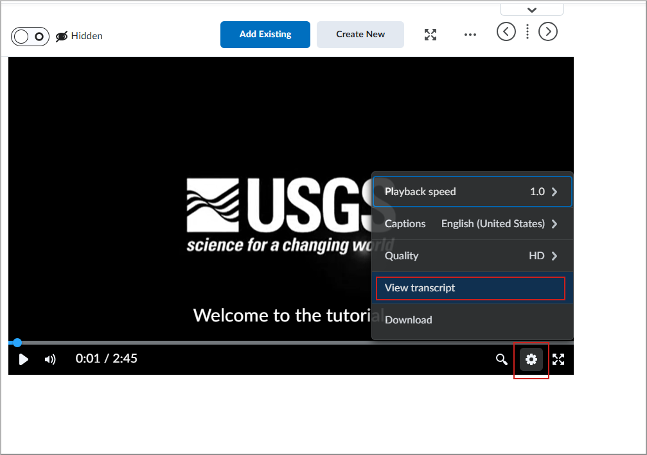The width and height of the screenshot is (647, 455).
Task: Toggle content visibility switch near Hidden label
Action: 30,37
